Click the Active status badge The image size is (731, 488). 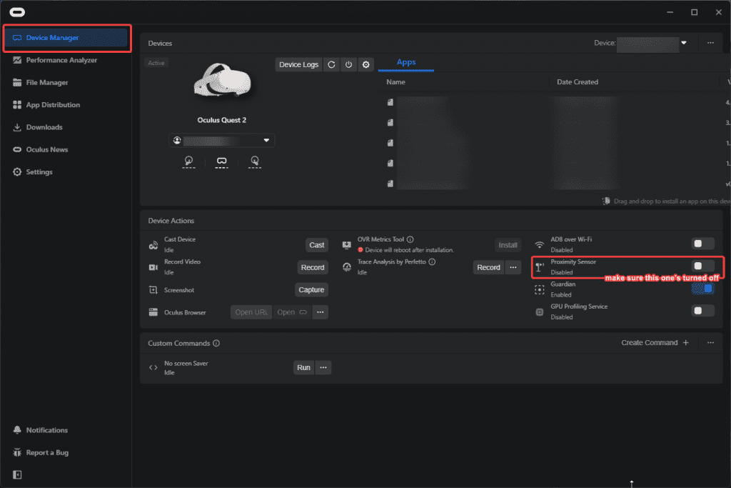(x=156, y=63)
